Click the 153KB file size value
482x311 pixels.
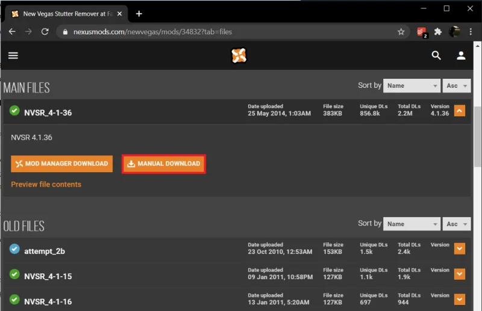point(333,252)
